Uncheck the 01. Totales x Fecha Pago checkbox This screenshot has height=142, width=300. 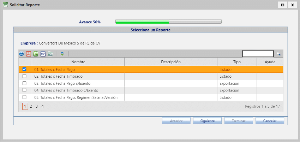24,70
